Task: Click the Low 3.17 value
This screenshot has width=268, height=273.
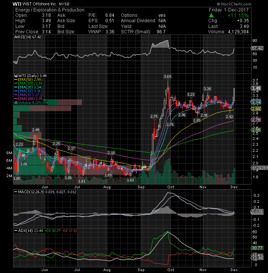Action: pos(46,26)
